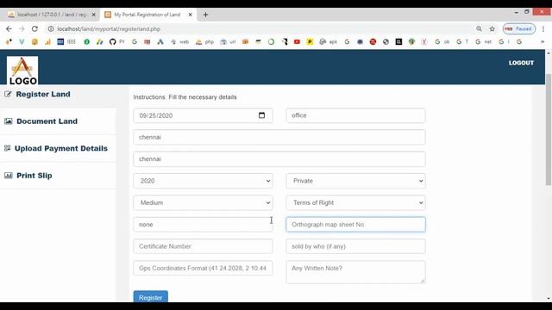Click the Gps Coordinates Format field
Image resolution: width=552 pixels, height=310 pixels.
pyautogui.click(x=203, y=268)
